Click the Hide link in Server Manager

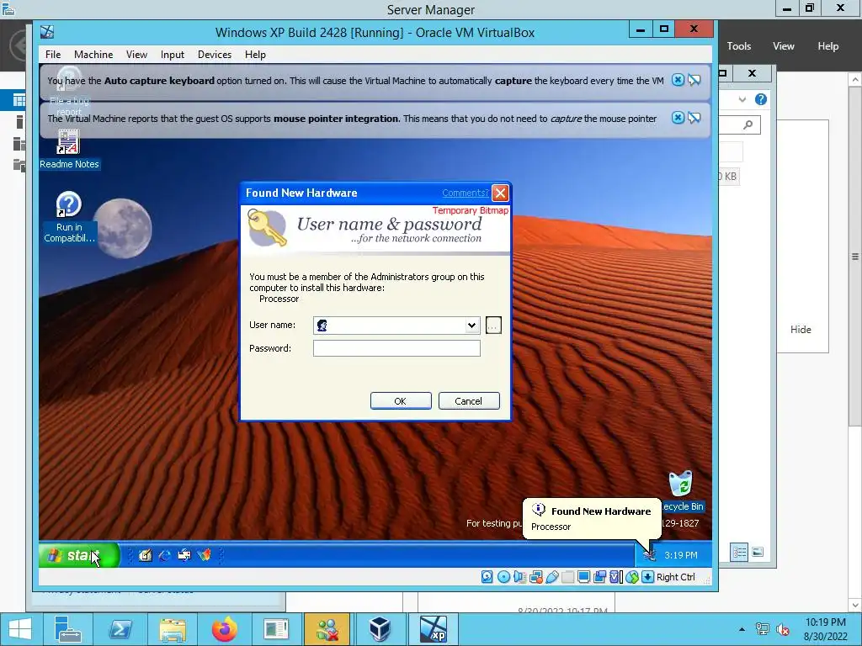(x=801, y=330)
